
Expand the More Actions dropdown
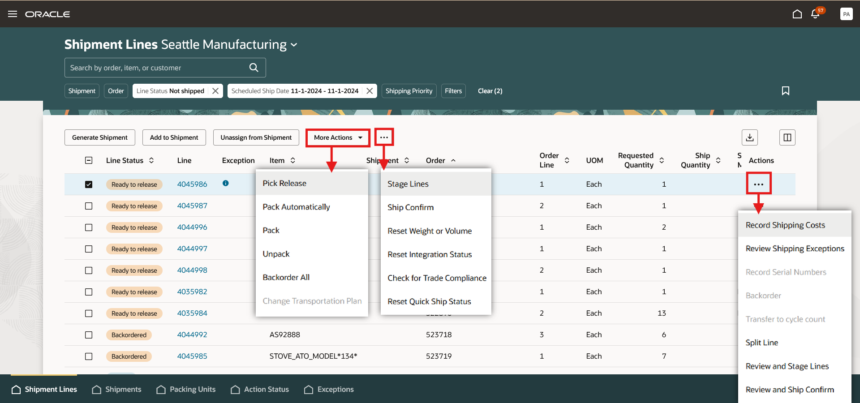point(338,137)
